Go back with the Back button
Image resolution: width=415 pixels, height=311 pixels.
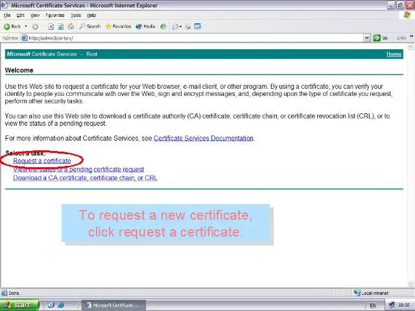point(12,27)
